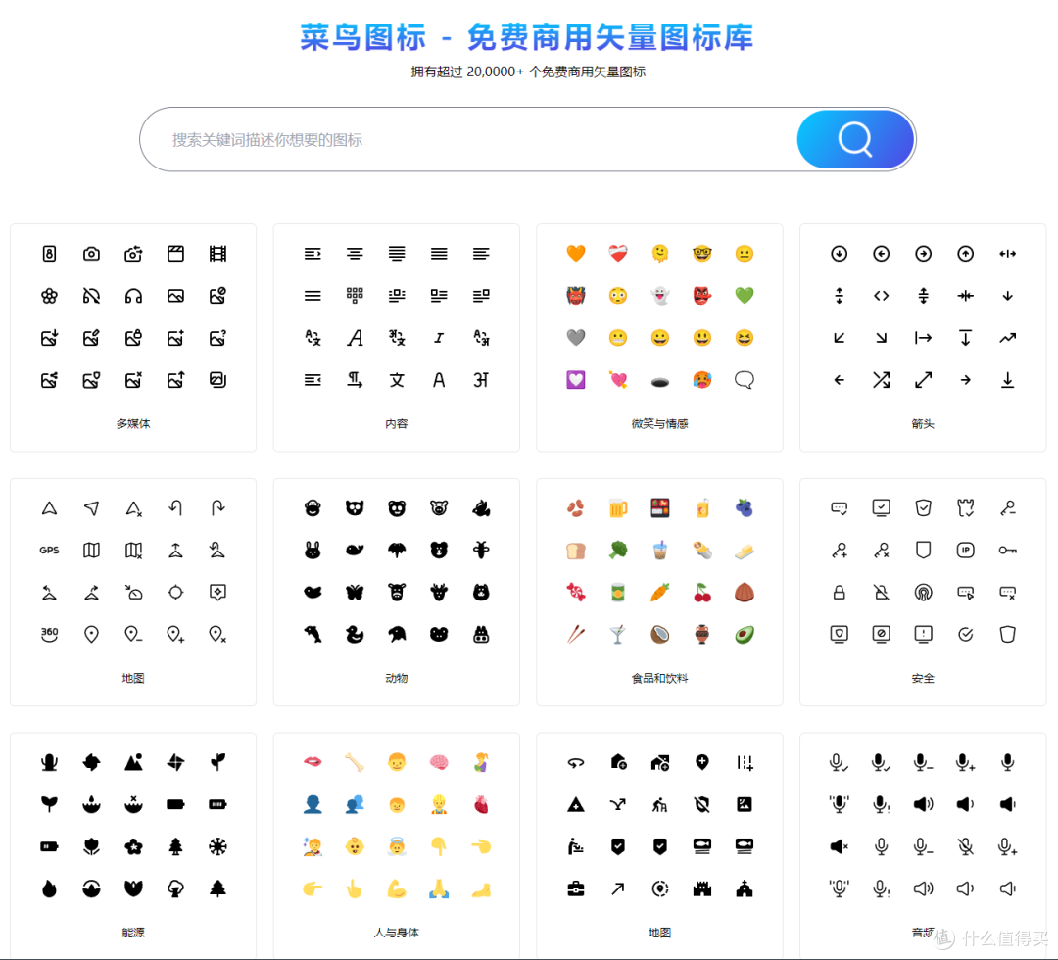
Task: Click the blue search magnifier button
Action: coord(854,139)
